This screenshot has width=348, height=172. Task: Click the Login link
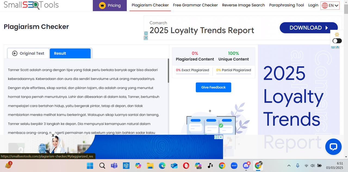tap(313, 5)
